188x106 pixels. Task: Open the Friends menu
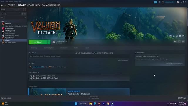click(x=11, y=2)
